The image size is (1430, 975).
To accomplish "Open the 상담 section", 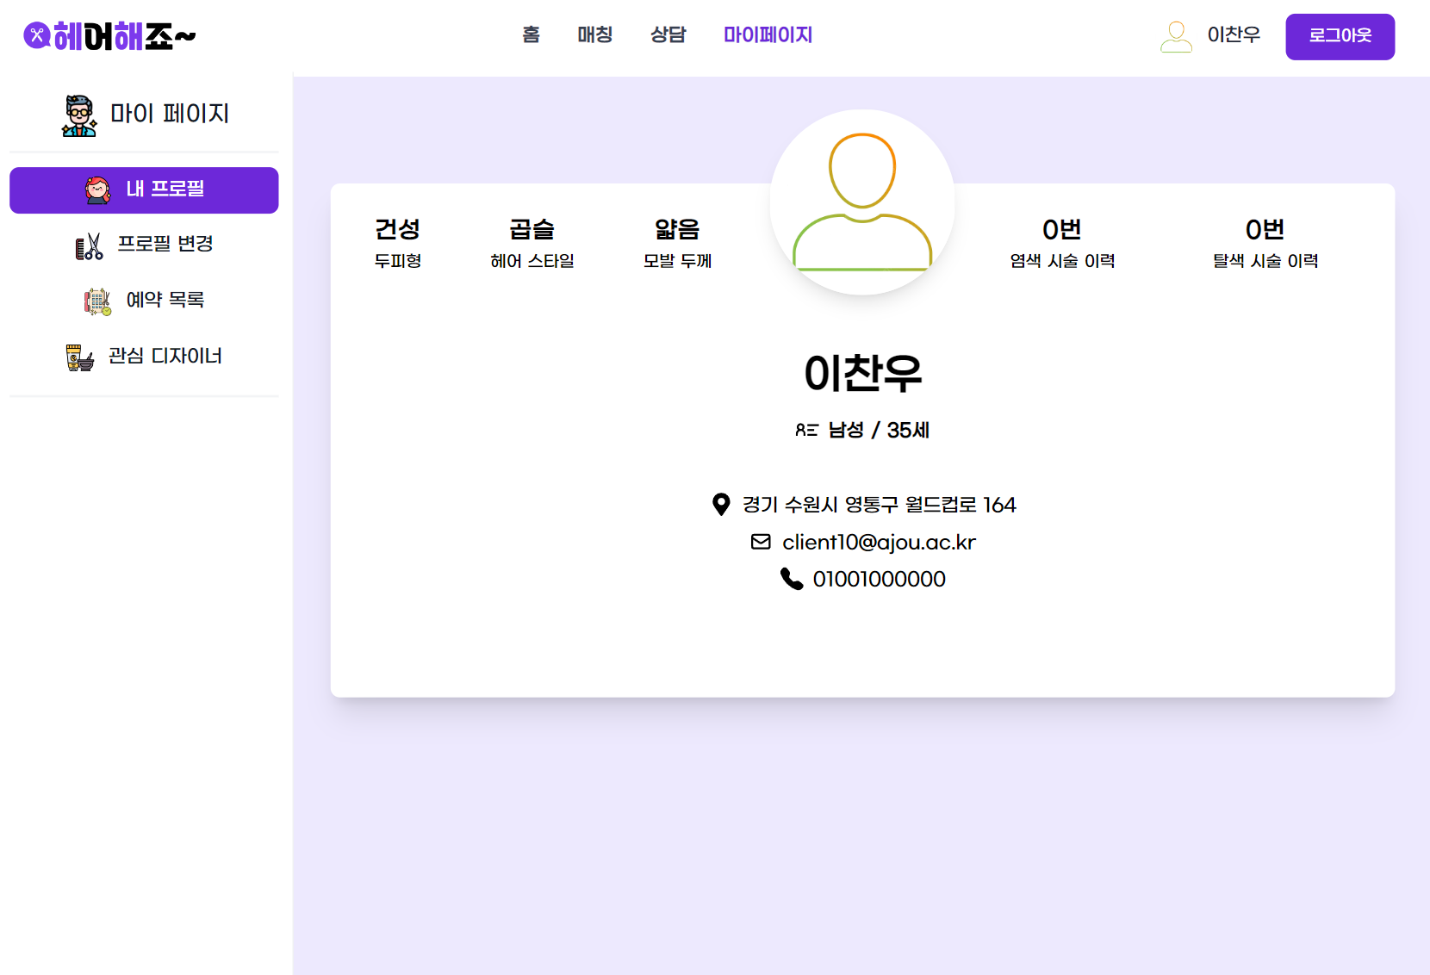I will (668, 35).
